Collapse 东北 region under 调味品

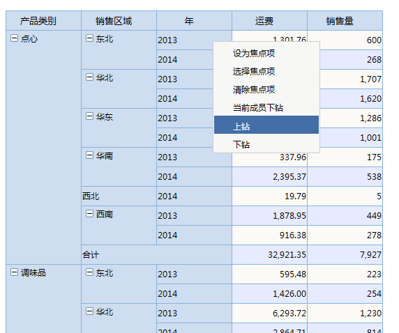point(89,272)
